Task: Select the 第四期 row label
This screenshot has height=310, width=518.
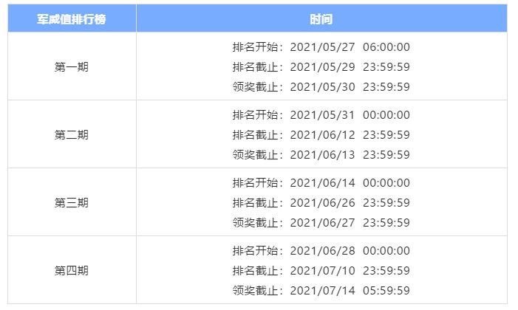Action: [x=72, y=270]
